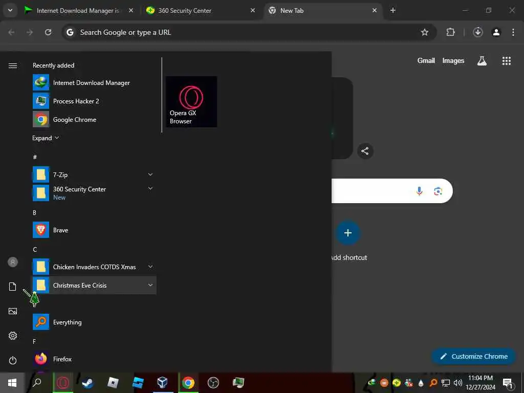This screenshot has width=524, height=393.
Task: Open the notification center icon
Action: click(x=508, y=383)
